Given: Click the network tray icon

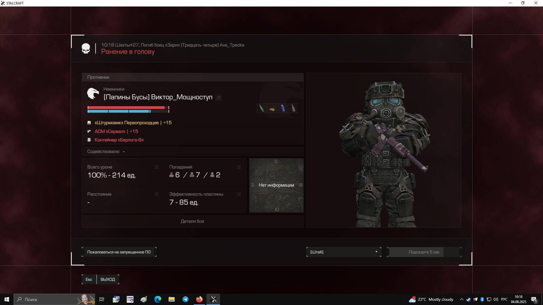Looking at the screenshot, I should pyautogui.click(x=489, y=299).
